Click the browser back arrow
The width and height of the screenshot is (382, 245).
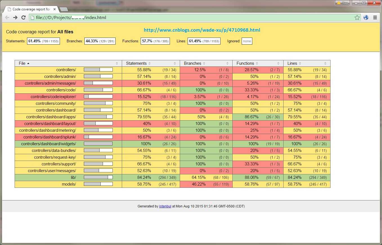[x=7, y=17]
